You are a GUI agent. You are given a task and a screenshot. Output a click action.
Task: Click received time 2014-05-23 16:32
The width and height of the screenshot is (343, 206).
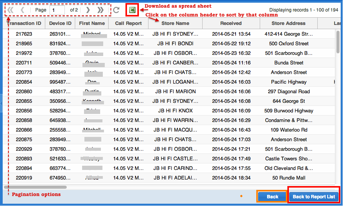(231, 53)
